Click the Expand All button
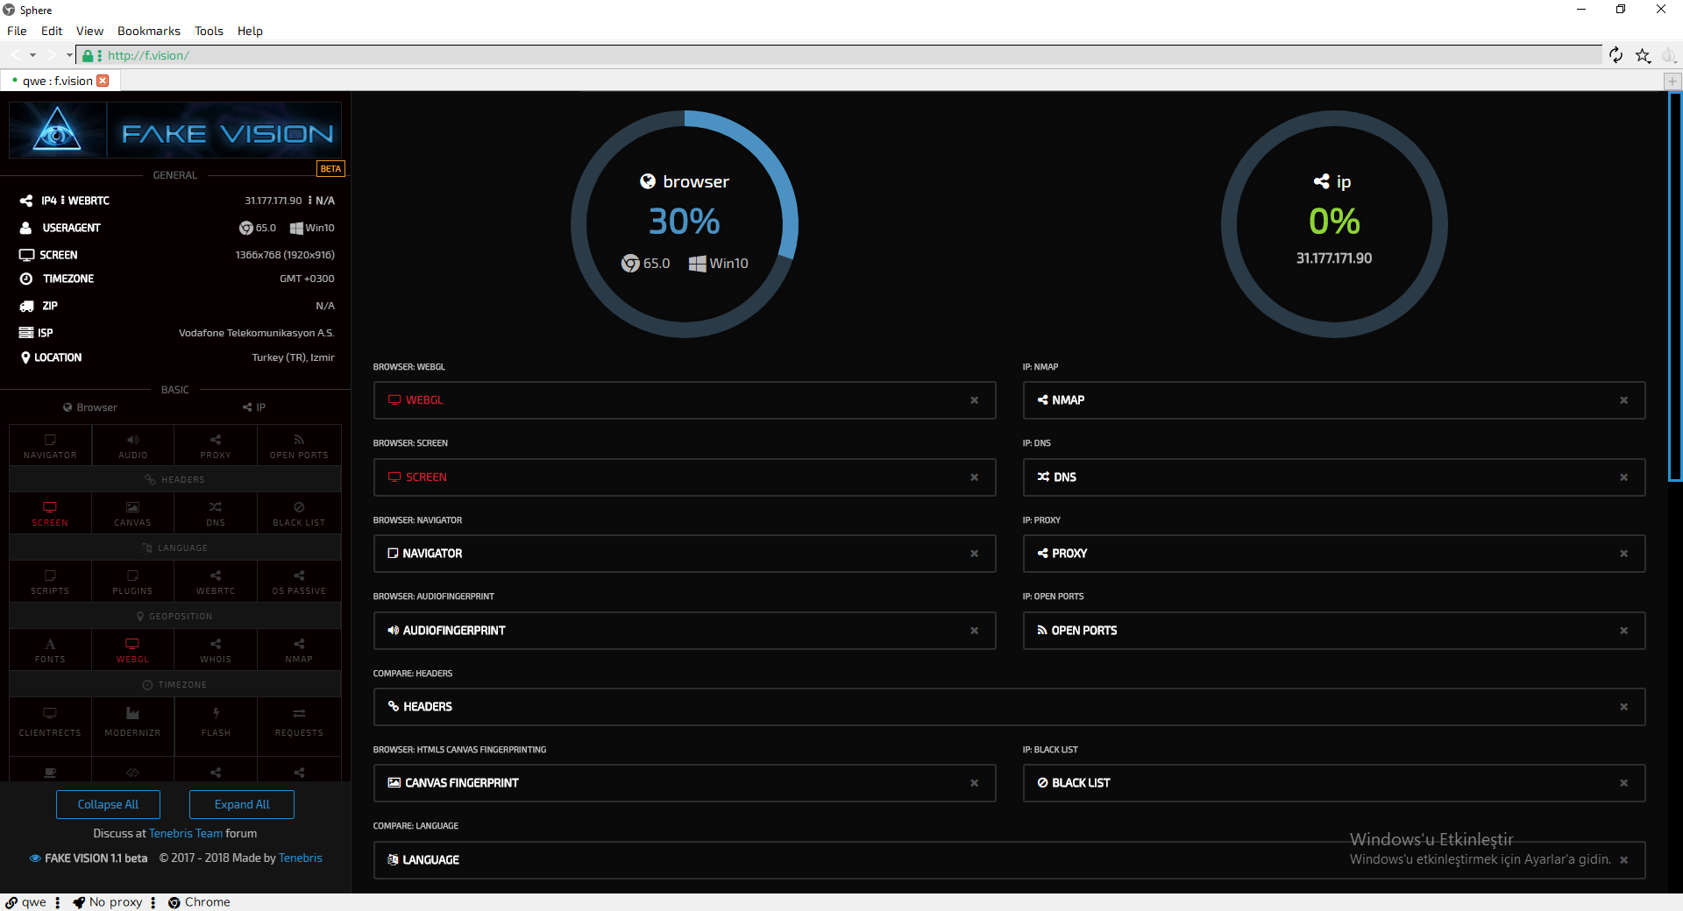Viewport: 1683px width, 911px height. [x=242, y=804]
